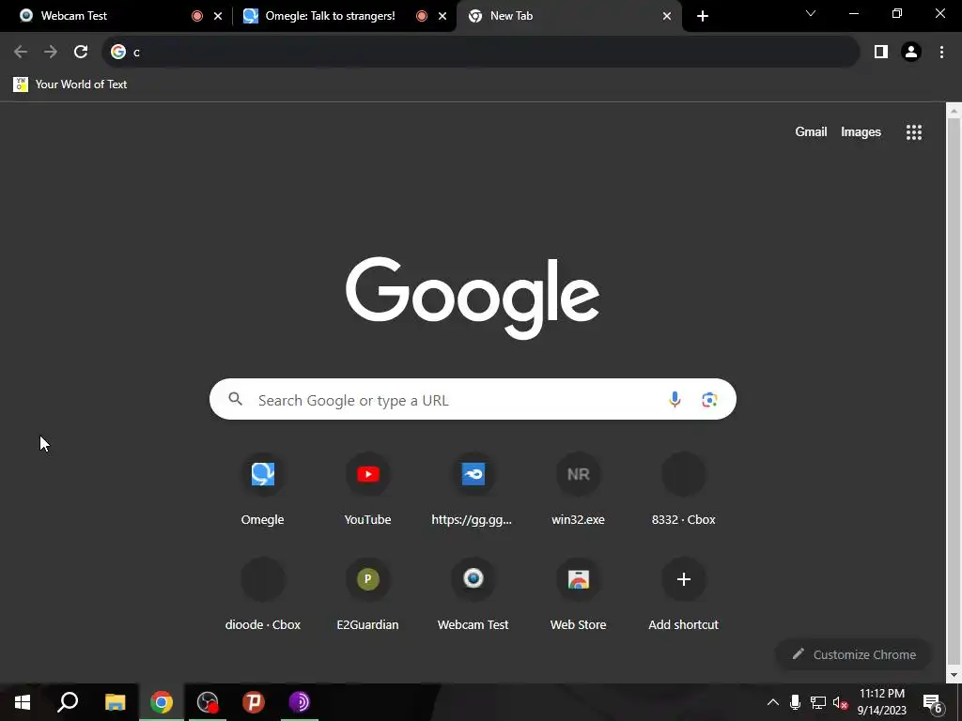The width and height of the screenshot is (962, 721).
Task: Reload the current page
Action: click(81, 52)
